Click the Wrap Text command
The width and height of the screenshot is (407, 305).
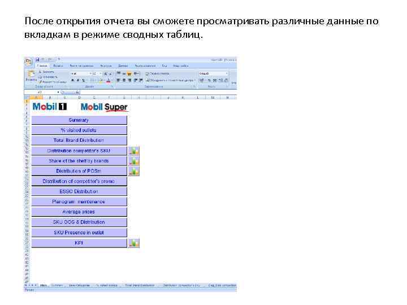(x=157, y=73)
